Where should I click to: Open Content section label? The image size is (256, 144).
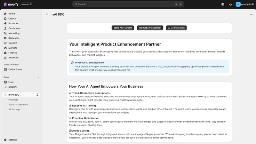point(13,43)
